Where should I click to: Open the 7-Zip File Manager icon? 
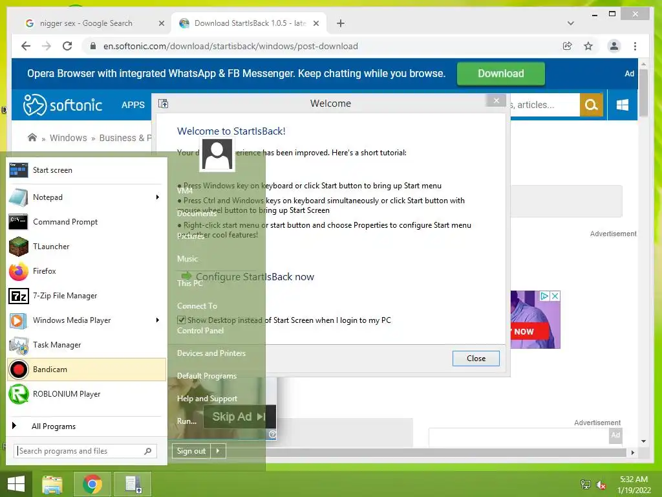[18, 296]
